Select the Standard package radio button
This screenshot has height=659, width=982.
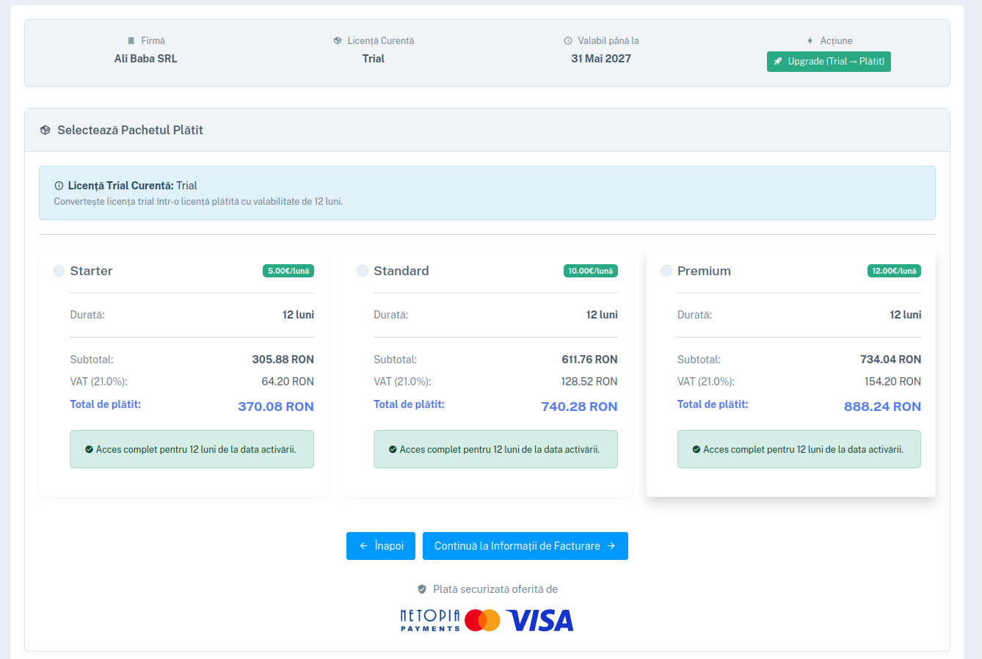click(363, 271)
